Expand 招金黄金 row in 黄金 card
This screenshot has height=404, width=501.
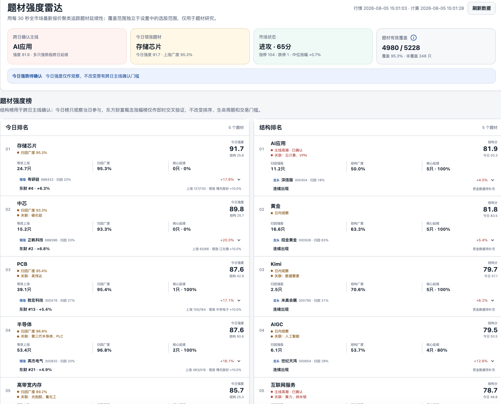(492, 240)
